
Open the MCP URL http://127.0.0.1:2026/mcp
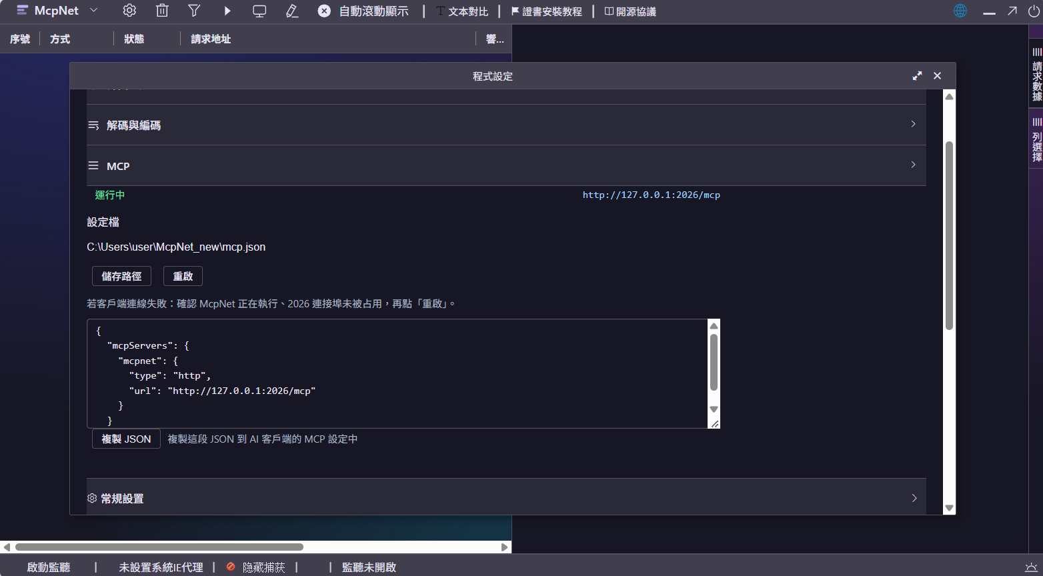click(651, 195)
